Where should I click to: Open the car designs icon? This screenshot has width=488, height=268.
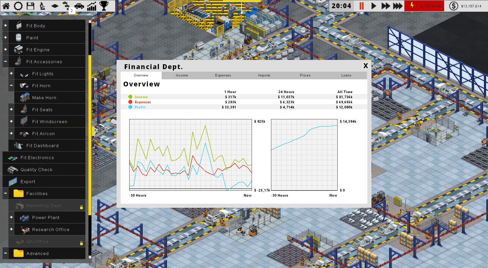tap(79, 6)
